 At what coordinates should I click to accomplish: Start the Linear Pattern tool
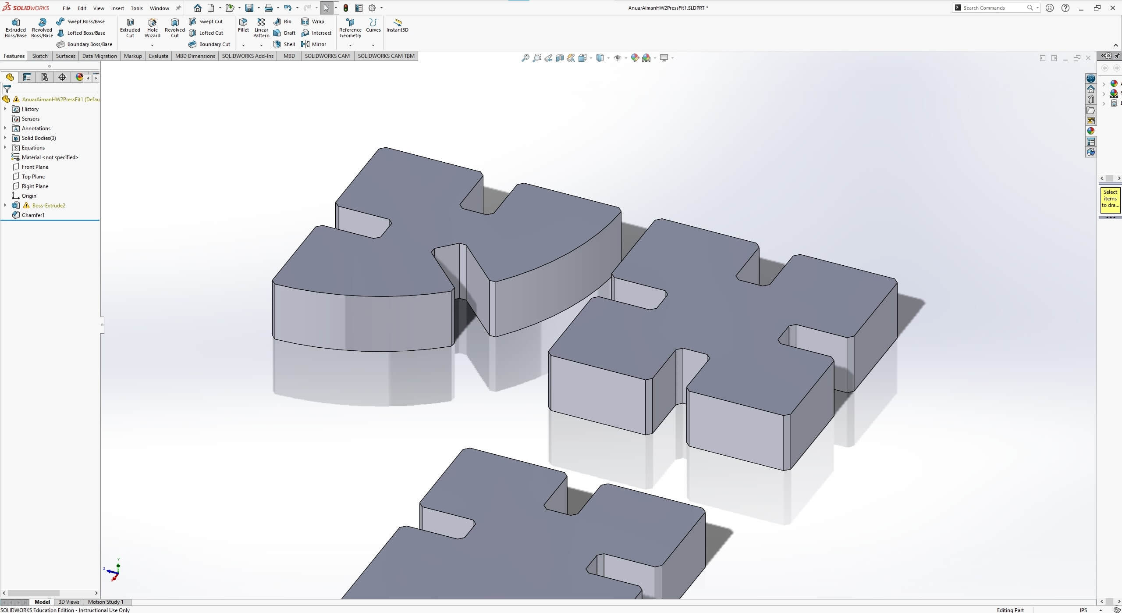(x=261, y=28)
